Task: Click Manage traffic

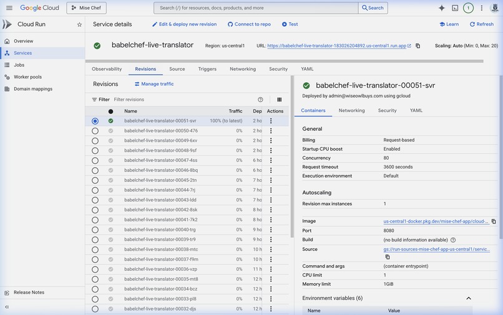Action: (x=154, y=84)
